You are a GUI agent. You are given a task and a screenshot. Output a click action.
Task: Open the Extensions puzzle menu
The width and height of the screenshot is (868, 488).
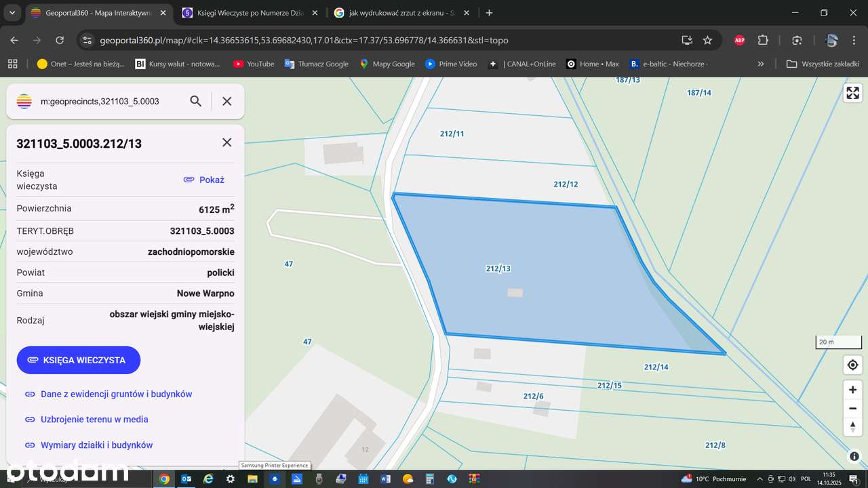coord(763,41)
